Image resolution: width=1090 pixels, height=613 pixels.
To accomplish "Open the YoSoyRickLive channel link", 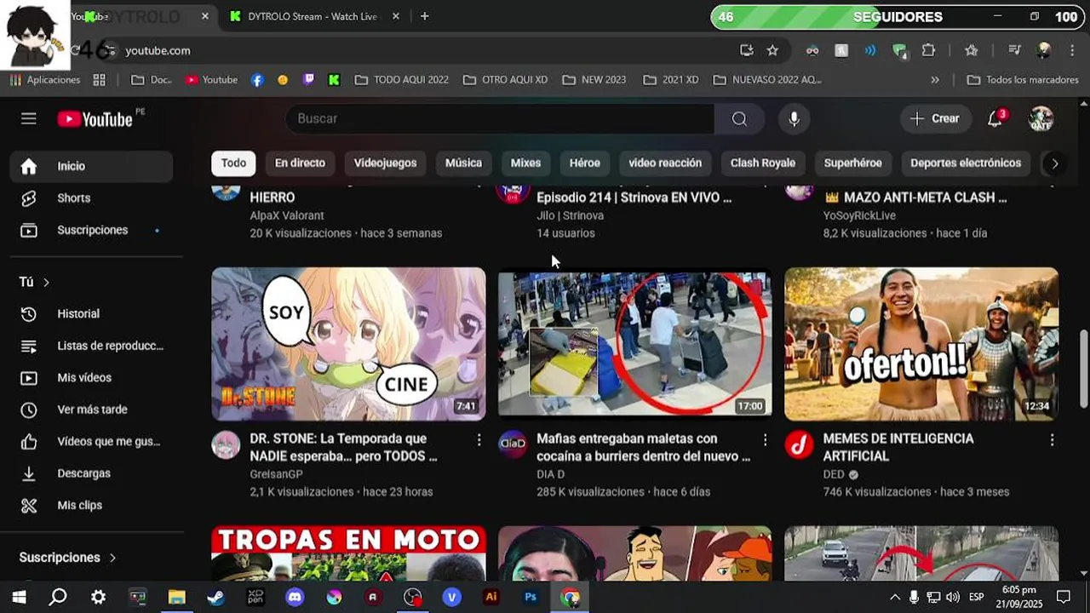I will [859, 215].
